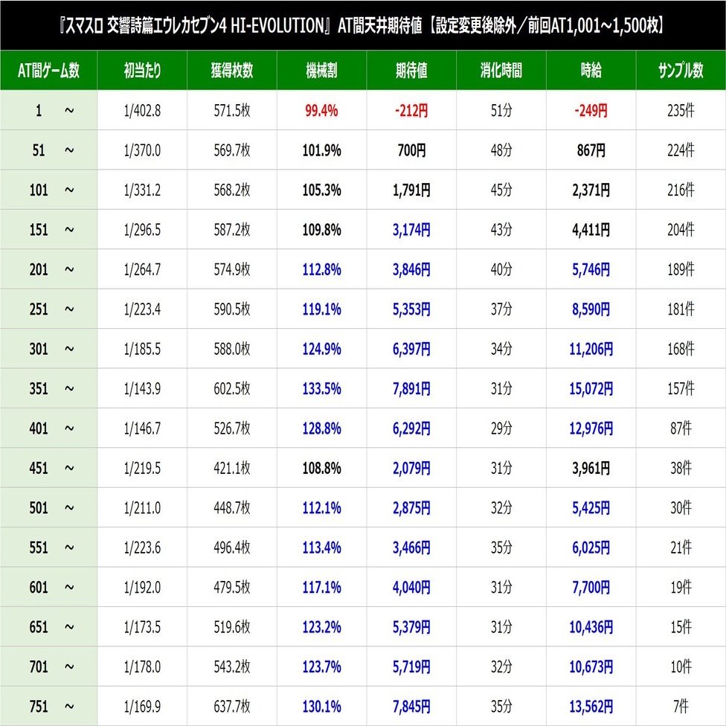
Task: Select the 551 ～ game range row label
Action: coord(48,547)
